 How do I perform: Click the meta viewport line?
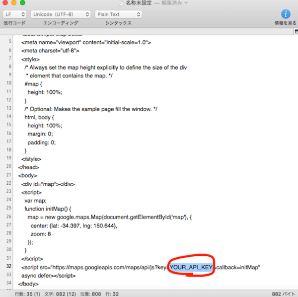click(x=86, y=42)
